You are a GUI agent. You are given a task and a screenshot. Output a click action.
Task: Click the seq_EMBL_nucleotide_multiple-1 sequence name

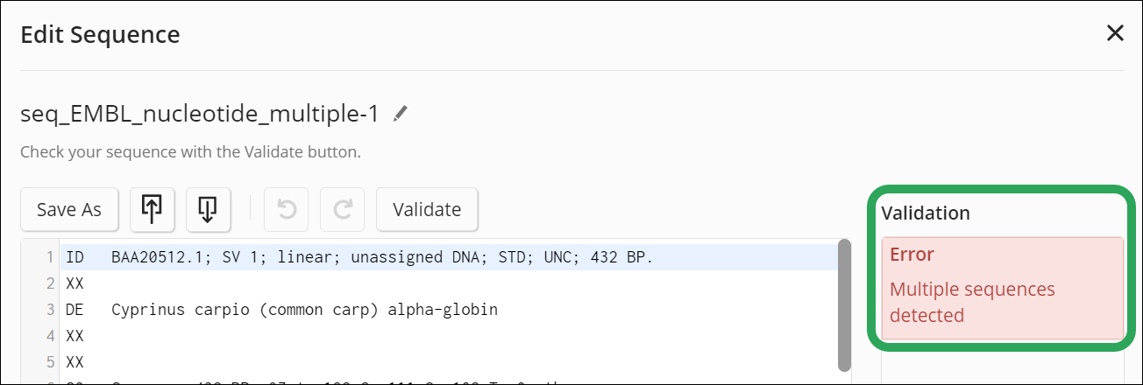point(199,114)
